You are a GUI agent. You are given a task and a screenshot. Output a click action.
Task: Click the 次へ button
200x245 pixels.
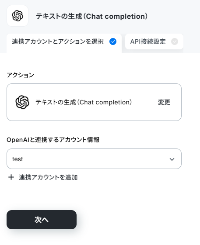[x=42, y=220]
